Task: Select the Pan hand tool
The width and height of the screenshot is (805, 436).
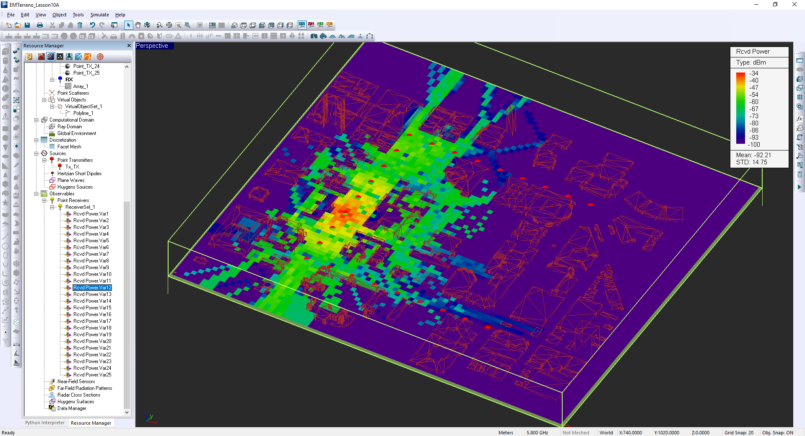Action: [x=138, y=25]
